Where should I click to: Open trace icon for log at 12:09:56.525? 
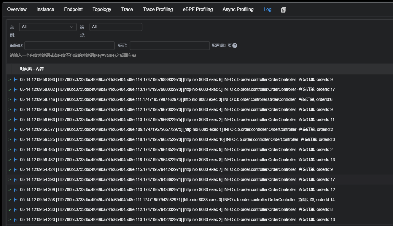click(16, 140)
